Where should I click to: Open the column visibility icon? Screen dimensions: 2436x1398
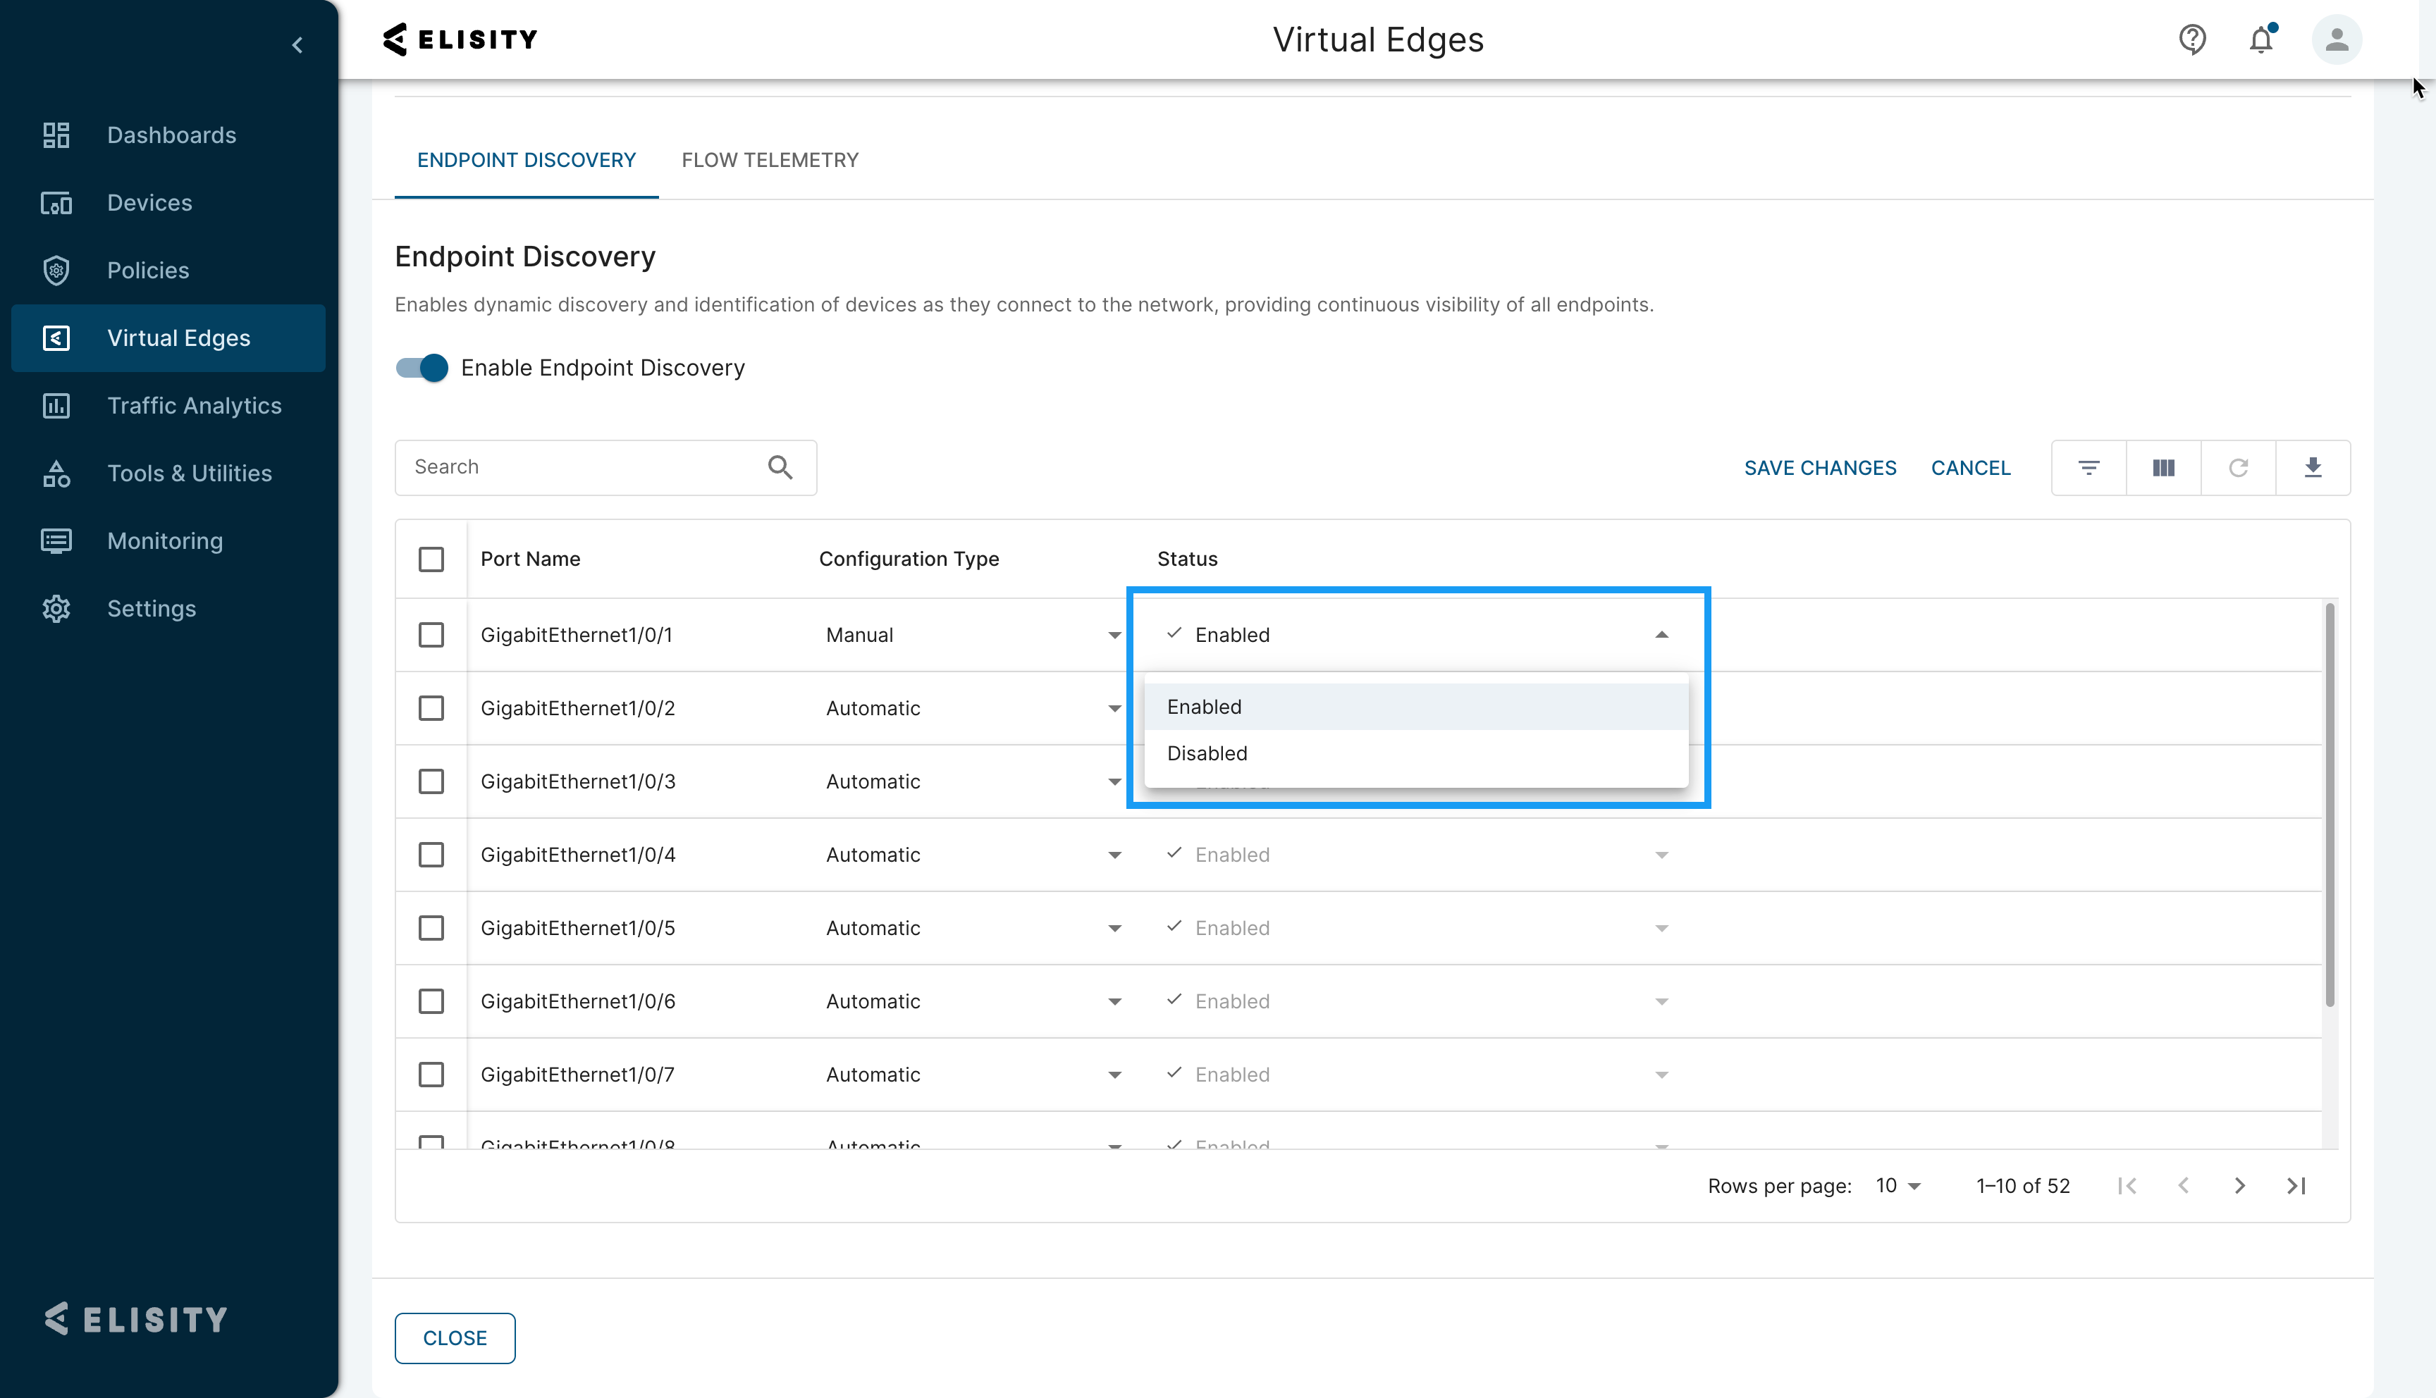coord(2163,468)
